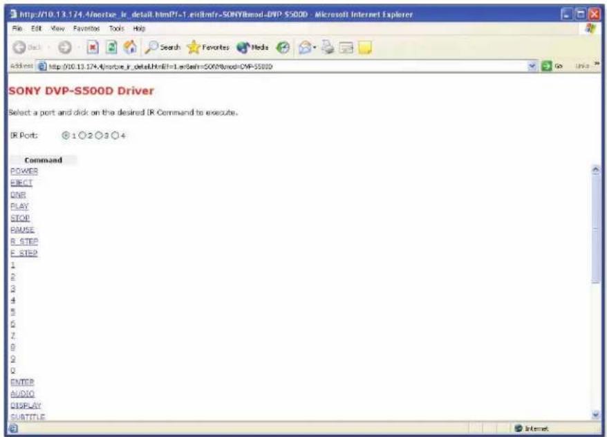
Task: Click the Links toolbar label
Action: [582, 66]
